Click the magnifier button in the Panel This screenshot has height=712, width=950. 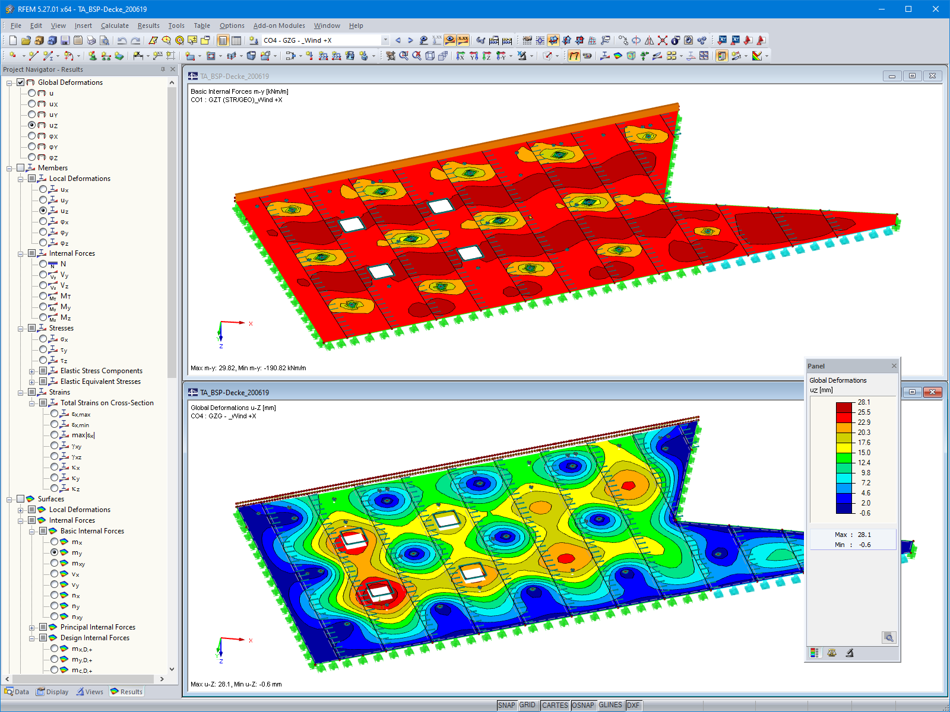point(889,638)
